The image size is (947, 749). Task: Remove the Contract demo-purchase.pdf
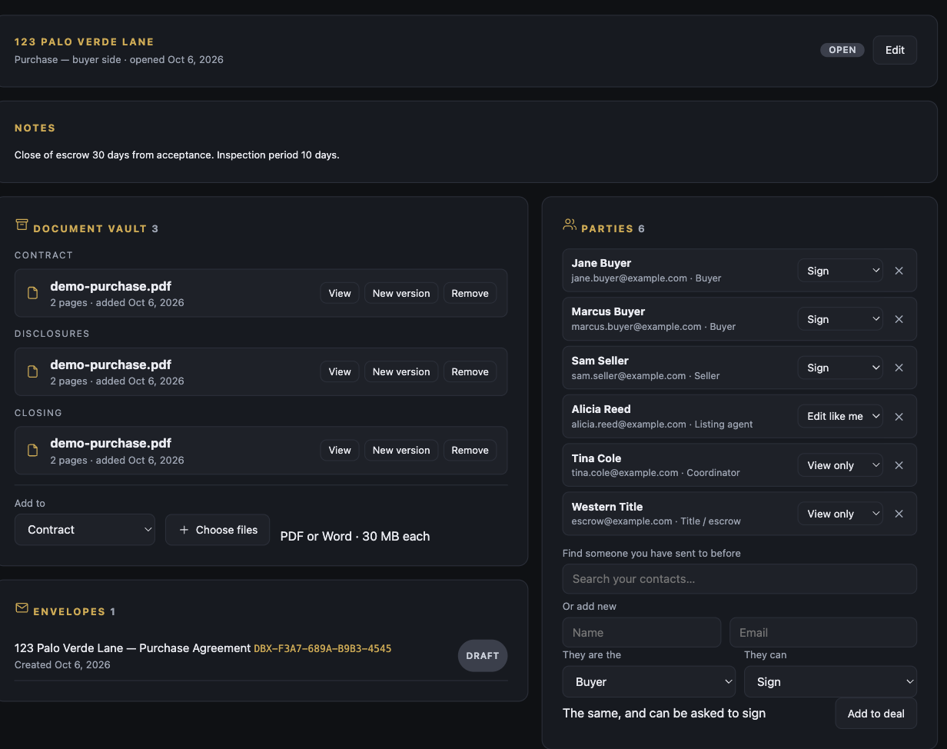click(470, 293)
